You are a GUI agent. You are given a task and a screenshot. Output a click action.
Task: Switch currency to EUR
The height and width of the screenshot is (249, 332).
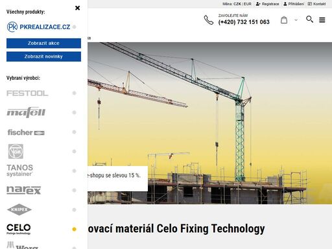point(248,4)
